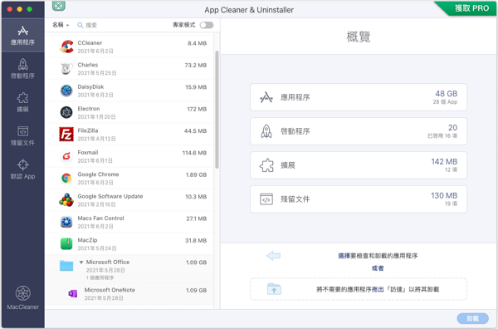The width and height of the screenshot is (498, 329).
Task: Click the 卸載 button
Action: [x=472, y=318]
